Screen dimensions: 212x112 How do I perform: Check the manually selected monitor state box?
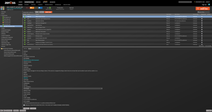(24, 105)
